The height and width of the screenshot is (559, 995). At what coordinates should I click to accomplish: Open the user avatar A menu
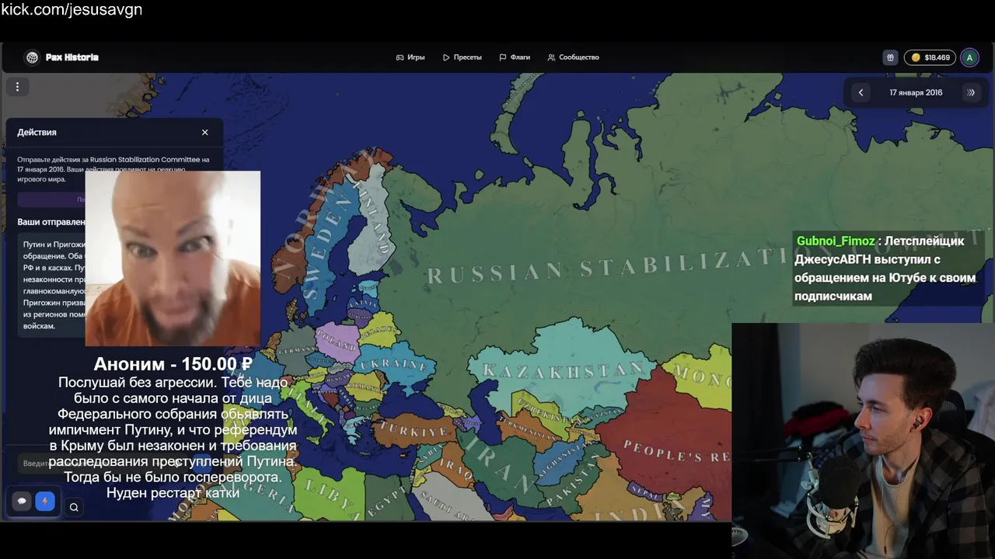pos(969,57)
